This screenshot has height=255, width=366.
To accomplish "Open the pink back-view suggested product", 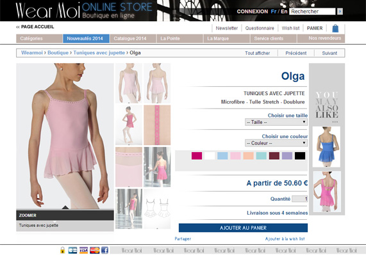I will [x=327, y=192].
